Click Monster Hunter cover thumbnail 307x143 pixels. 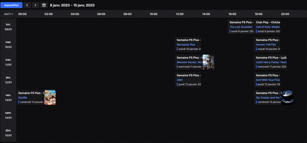pos(208,62)
